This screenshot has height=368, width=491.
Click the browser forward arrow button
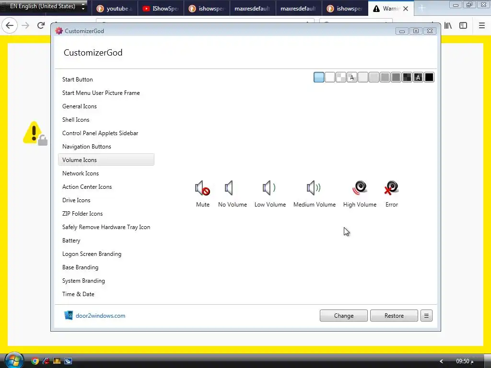pos(26,26)
